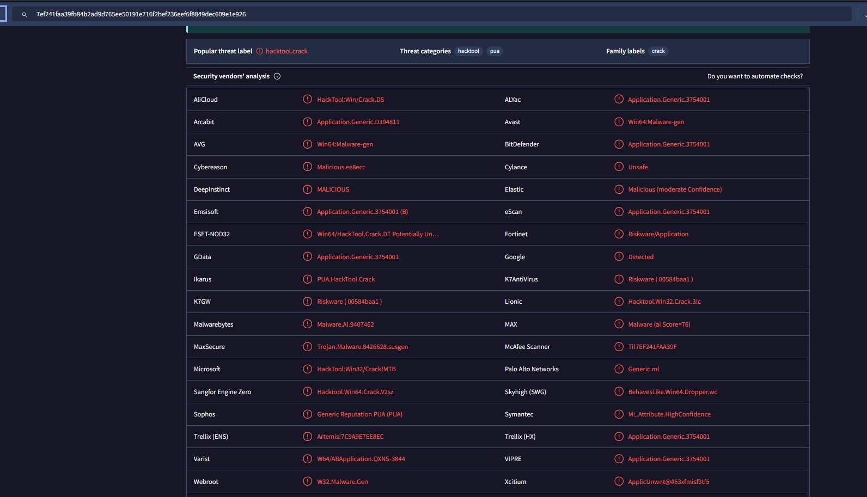
Task: Select the ApplicUnwnt@#63xfmisf9tf5 result
Action: point(669,482)
